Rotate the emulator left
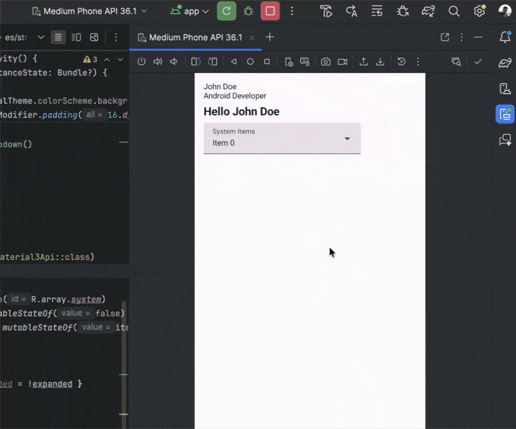The width and height of the screenshot is (516, 429). (196, 61)
